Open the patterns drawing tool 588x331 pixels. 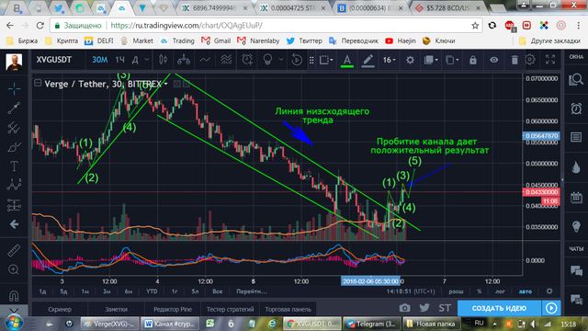click(14, 185)
